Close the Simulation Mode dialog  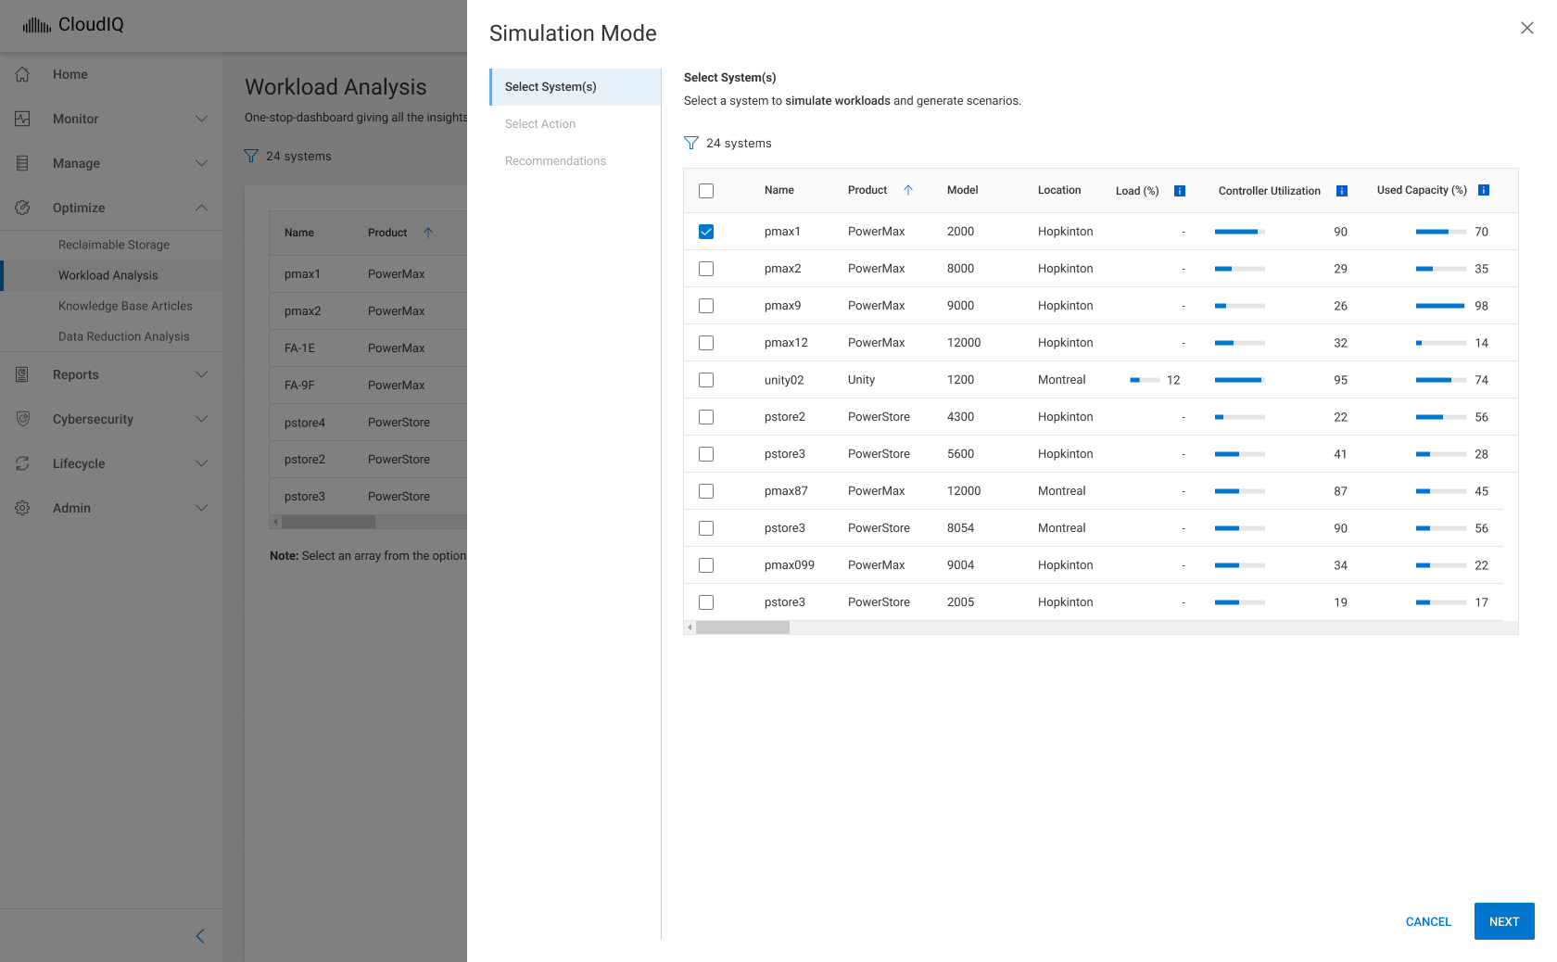pyautogui.click(x=1527, y=28)
